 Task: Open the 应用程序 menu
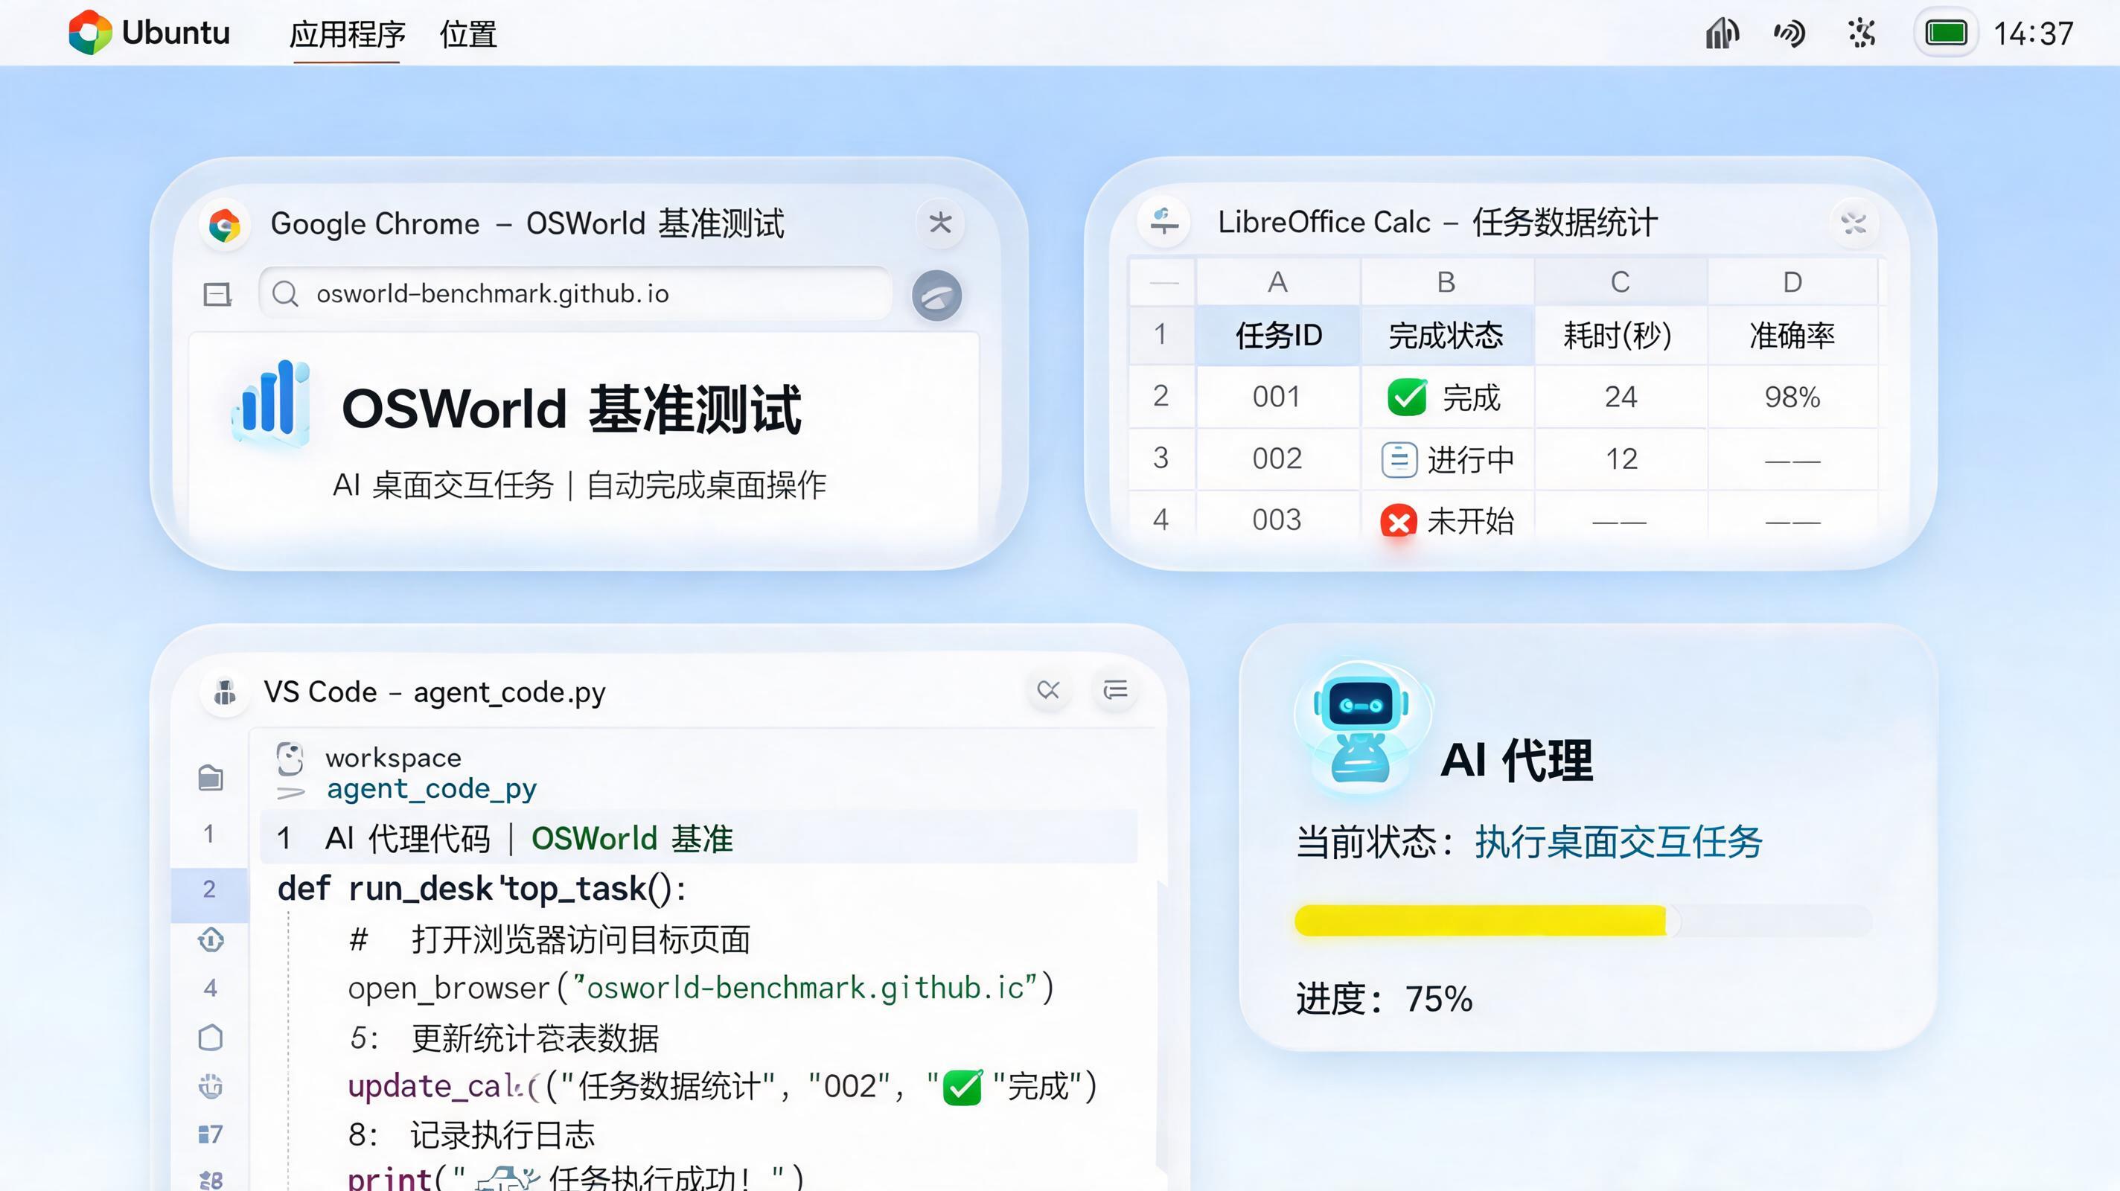[x=346, y=34]
